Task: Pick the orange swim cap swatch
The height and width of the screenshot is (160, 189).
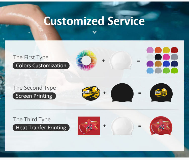Action: click(x=158, y=50)
